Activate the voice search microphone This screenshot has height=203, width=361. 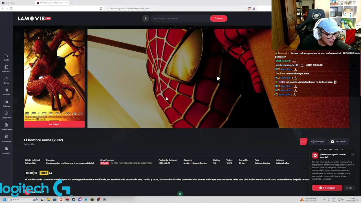[x=146, y=18]
